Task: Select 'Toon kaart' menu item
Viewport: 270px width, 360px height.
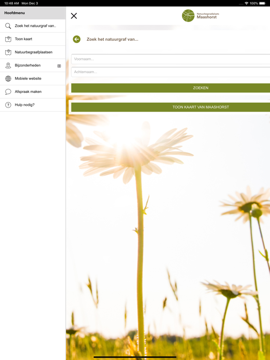Action: pyautogui.click(x=33, y=39)
